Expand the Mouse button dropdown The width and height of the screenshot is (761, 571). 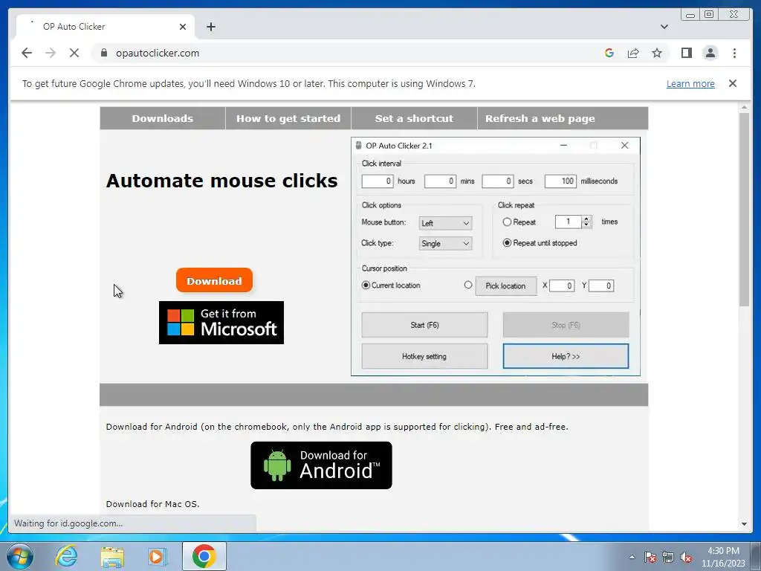[x=445, y=223]
